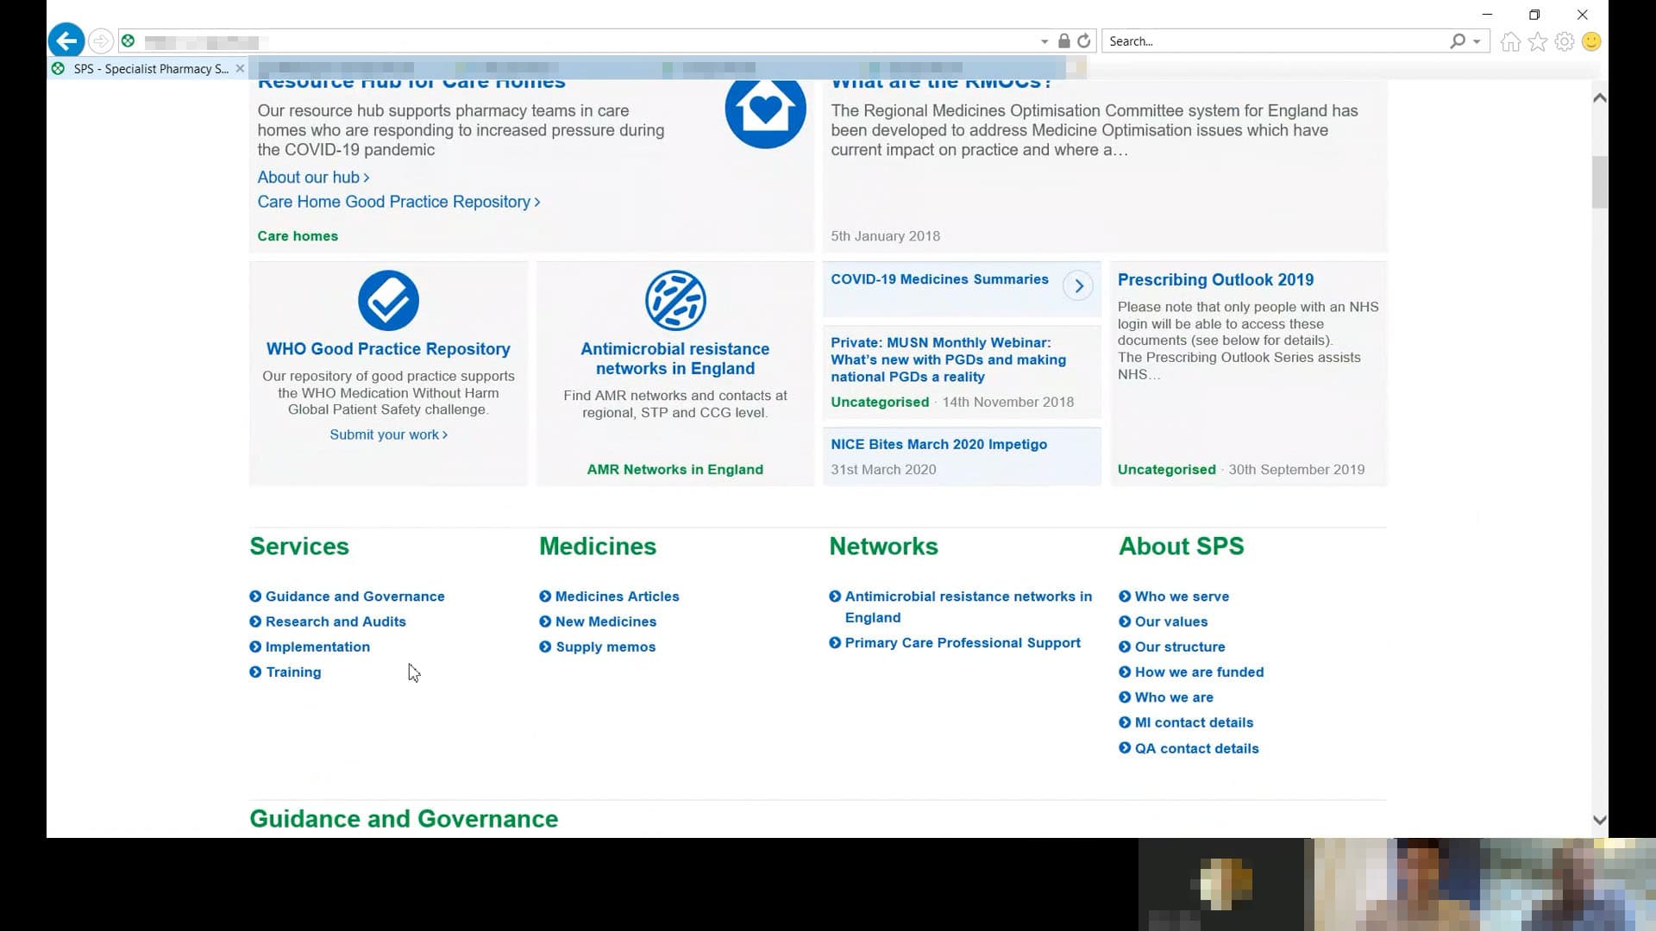Viewport: 1656px width, 931px height.
Task: Click the scrollbar down arrow
Action: pyautogui.click(x=1599, y=821)
